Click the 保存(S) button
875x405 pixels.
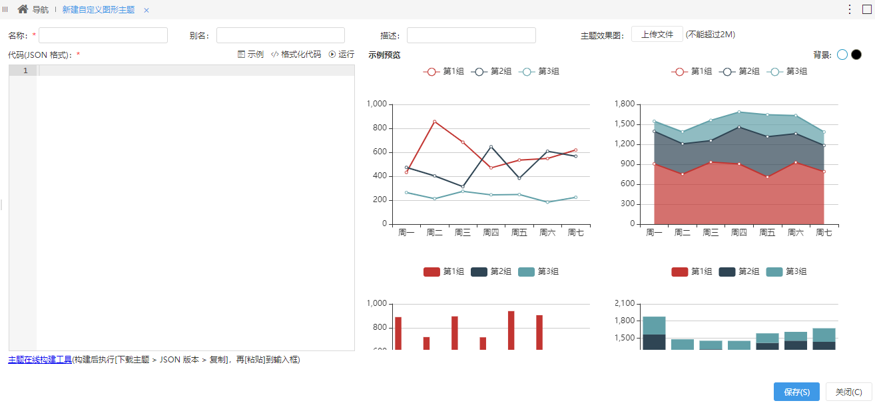click(x=796, y=392)
